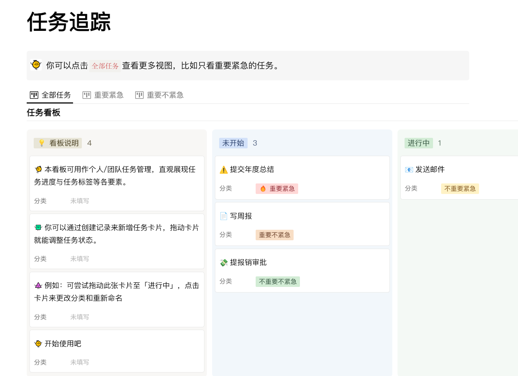Click the orange 重要不紧急 category tag
Screen dimensions: 518x376
pos(274,235)
